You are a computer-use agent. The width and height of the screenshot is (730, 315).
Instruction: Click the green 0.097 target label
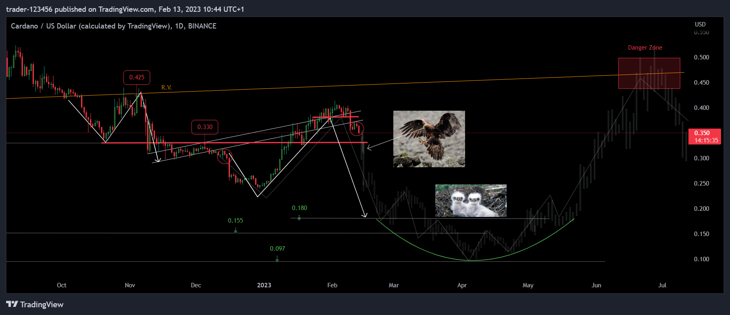click(x=277, y=249)
